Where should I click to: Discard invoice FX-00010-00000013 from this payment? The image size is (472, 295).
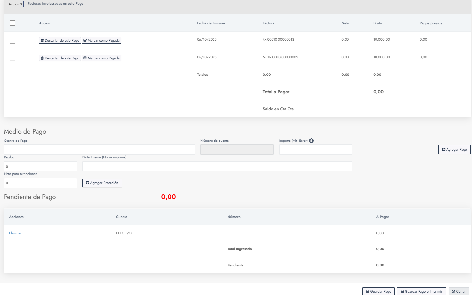click(60, 41)
